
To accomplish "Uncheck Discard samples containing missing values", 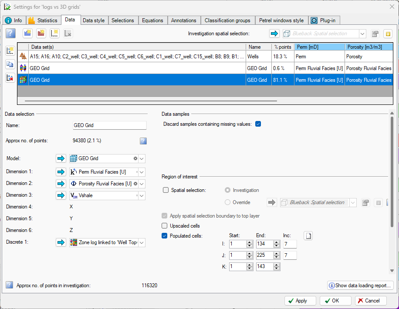I will (258, 124).
